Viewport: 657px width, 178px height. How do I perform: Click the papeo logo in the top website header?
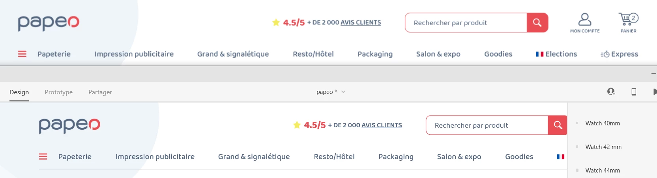[49, 23]
